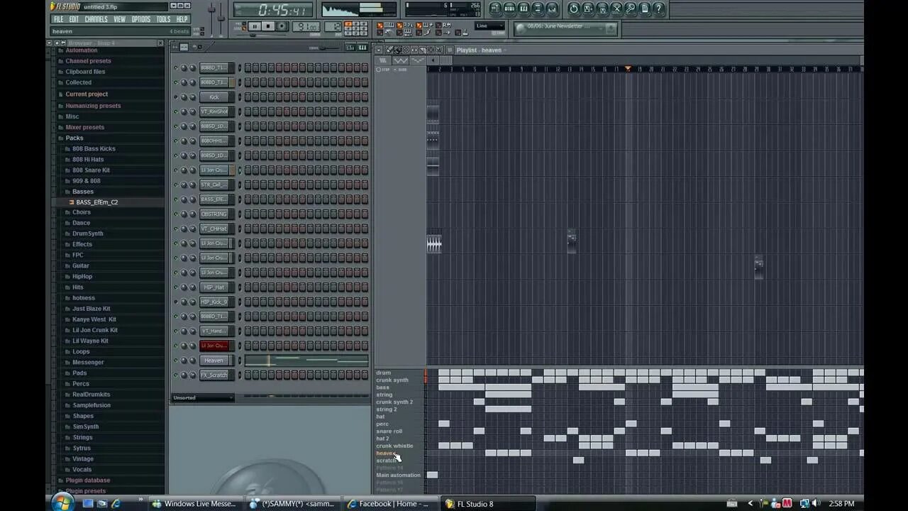The height and width of the screenshot is (511, 908).
Task: Open the piano roll toolbar shortcut
Action: 524,9
